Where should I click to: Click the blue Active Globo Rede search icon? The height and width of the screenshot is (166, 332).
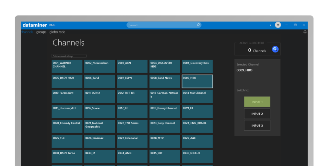click(275, 49)
